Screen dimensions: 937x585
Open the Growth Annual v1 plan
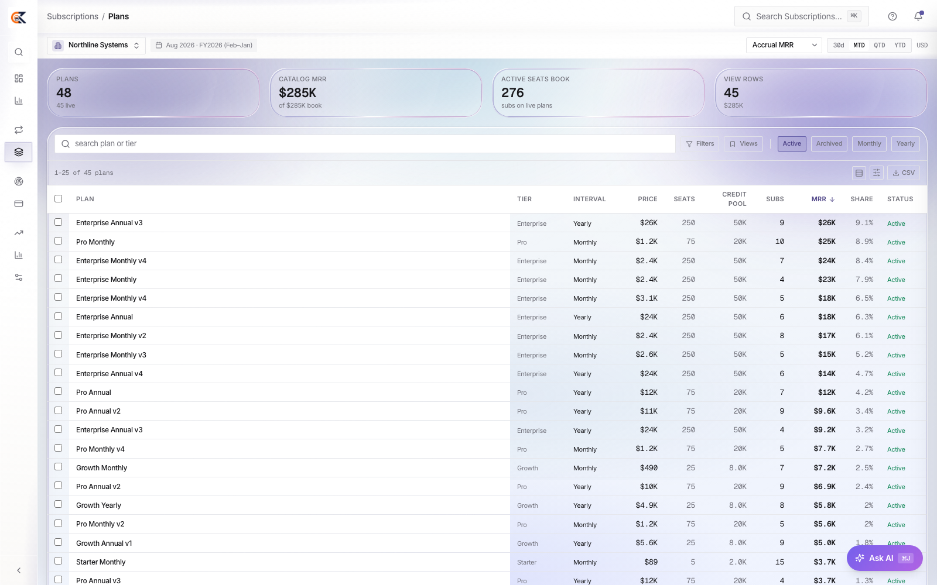tap(104, 543)
